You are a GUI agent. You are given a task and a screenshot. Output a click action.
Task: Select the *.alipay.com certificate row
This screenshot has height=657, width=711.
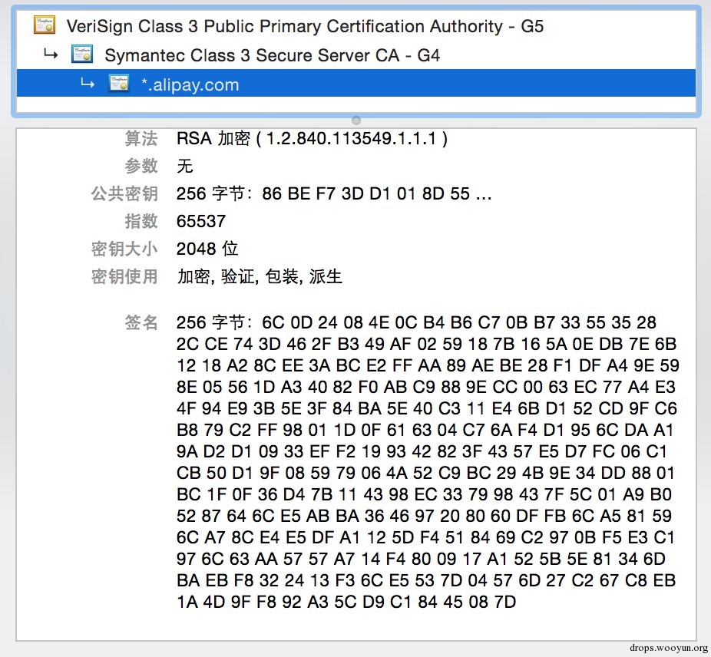pos(356,83)
